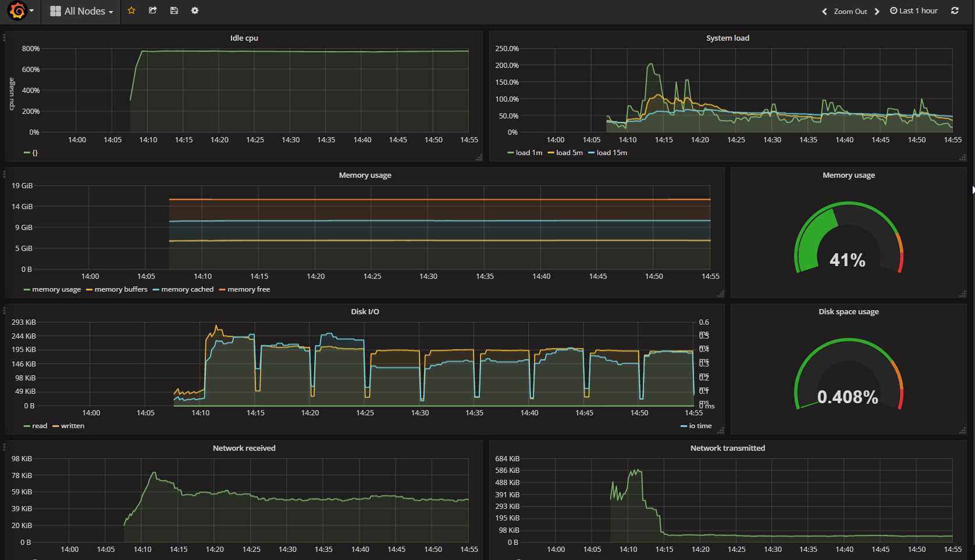Viewport: 975px width, 560px height.
Task: Open the Memory usage graph panel title
Action: pos(365,175)
